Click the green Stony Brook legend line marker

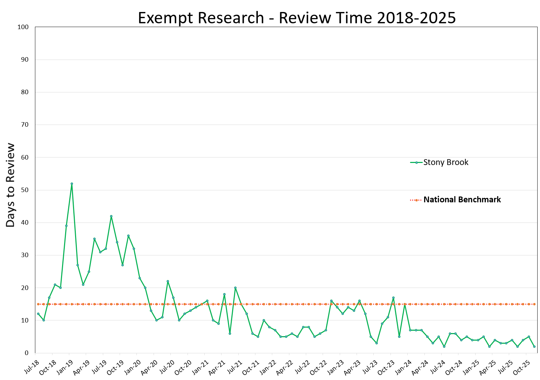[416, 163]
